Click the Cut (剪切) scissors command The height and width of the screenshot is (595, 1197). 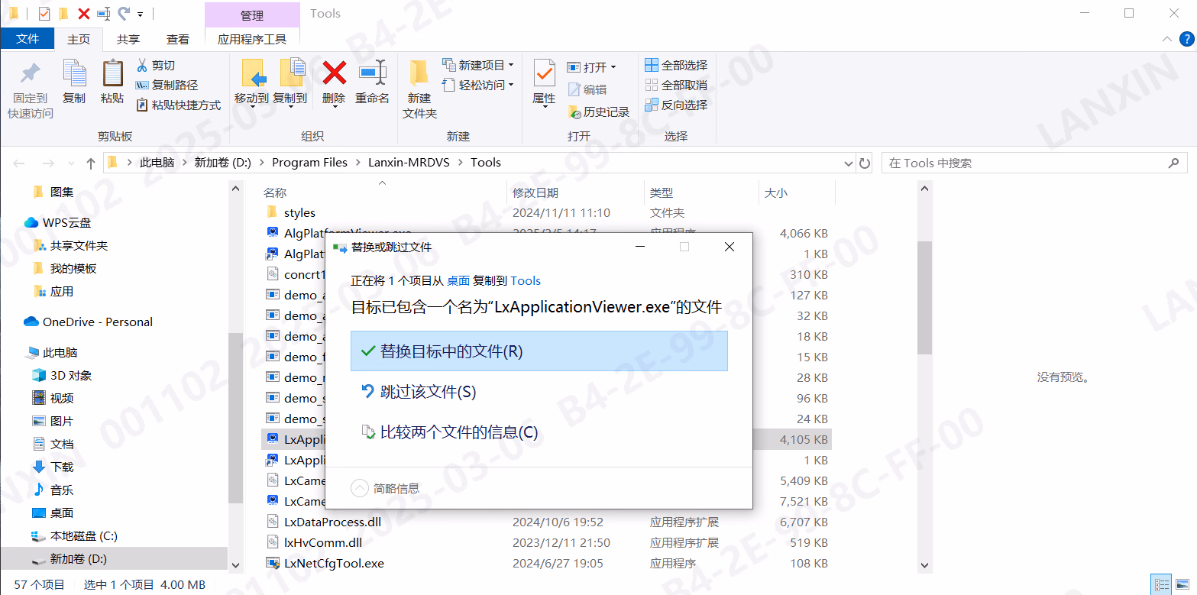tap(156, 66)
